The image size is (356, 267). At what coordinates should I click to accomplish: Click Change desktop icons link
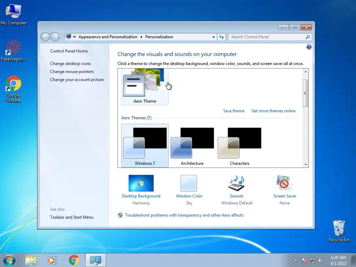(70, 64)
